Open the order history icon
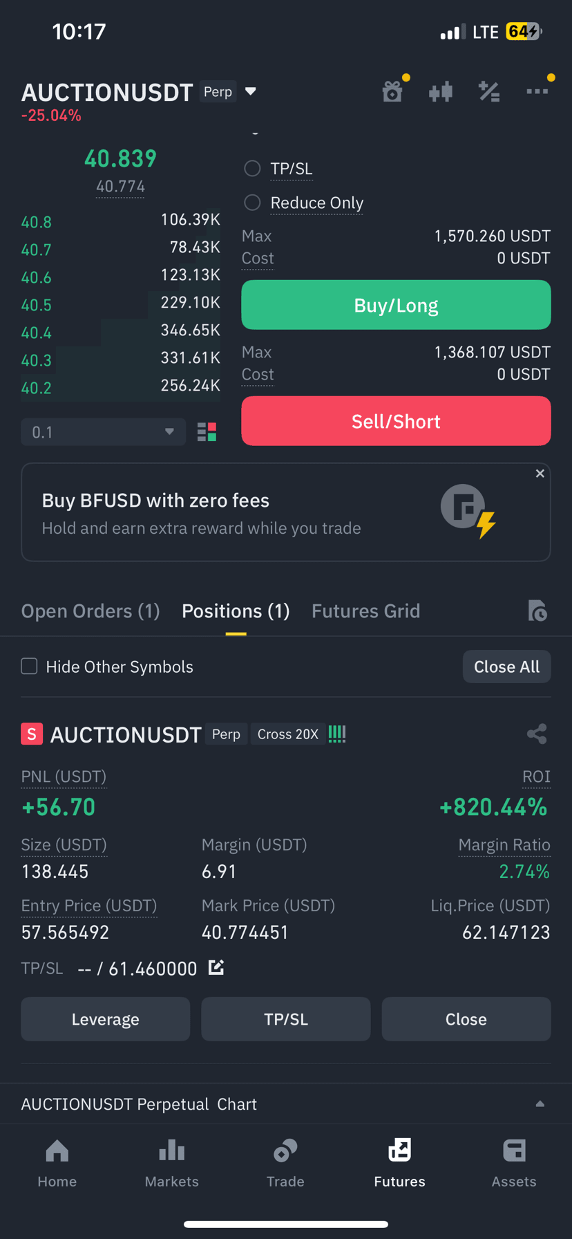 (537, 611)
